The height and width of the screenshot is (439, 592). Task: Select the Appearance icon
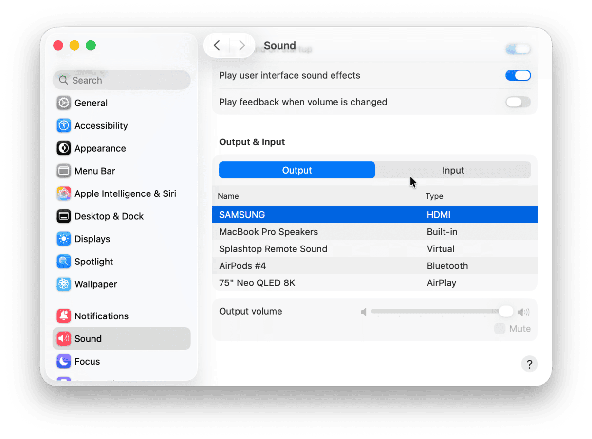coord(64,148)
